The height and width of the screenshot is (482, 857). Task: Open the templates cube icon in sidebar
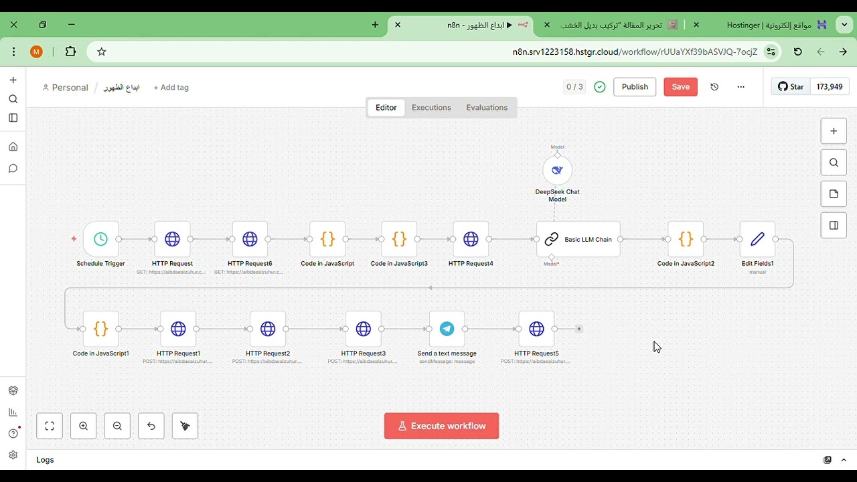(x=13, y=391)
